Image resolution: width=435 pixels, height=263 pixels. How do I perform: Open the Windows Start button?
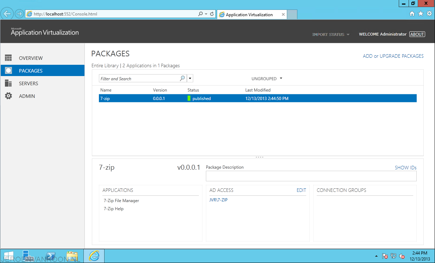9,256
